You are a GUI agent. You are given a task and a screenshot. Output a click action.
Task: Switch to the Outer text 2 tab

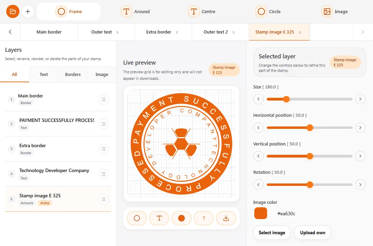pyautogui.click(x=216, y=32)
